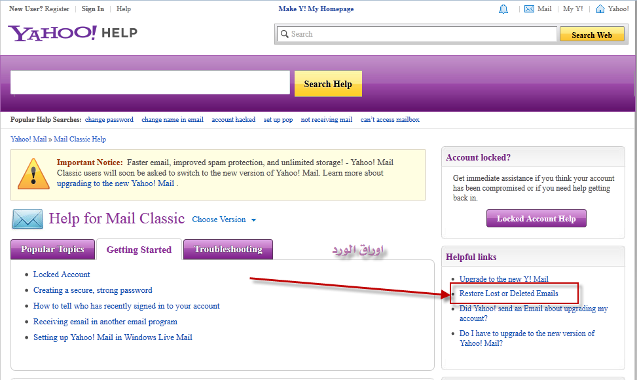Click the change password popular search
This screenshot has height=380, width=637.
(x=109, y=119)
